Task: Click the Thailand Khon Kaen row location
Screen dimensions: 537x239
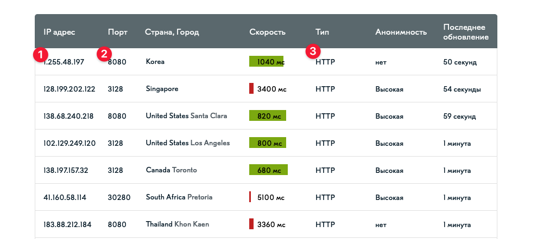Action: pyautogui.click(x=178, y=224)
